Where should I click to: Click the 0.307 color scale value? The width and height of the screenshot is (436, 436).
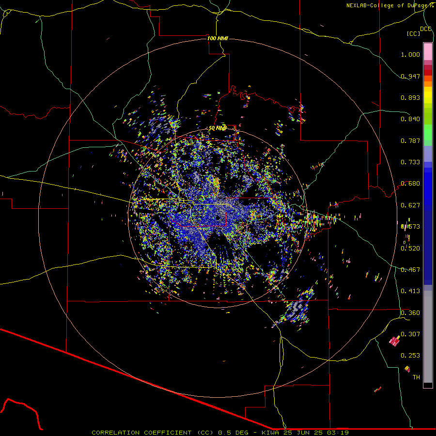pyautogui.click(x=410, y=334)
